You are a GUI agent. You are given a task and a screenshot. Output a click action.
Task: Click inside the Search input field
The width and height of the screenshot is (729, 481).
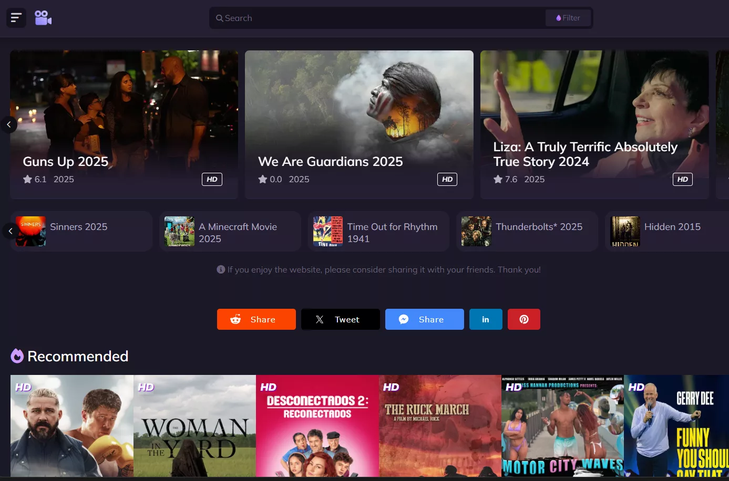[x=368, y=18]
